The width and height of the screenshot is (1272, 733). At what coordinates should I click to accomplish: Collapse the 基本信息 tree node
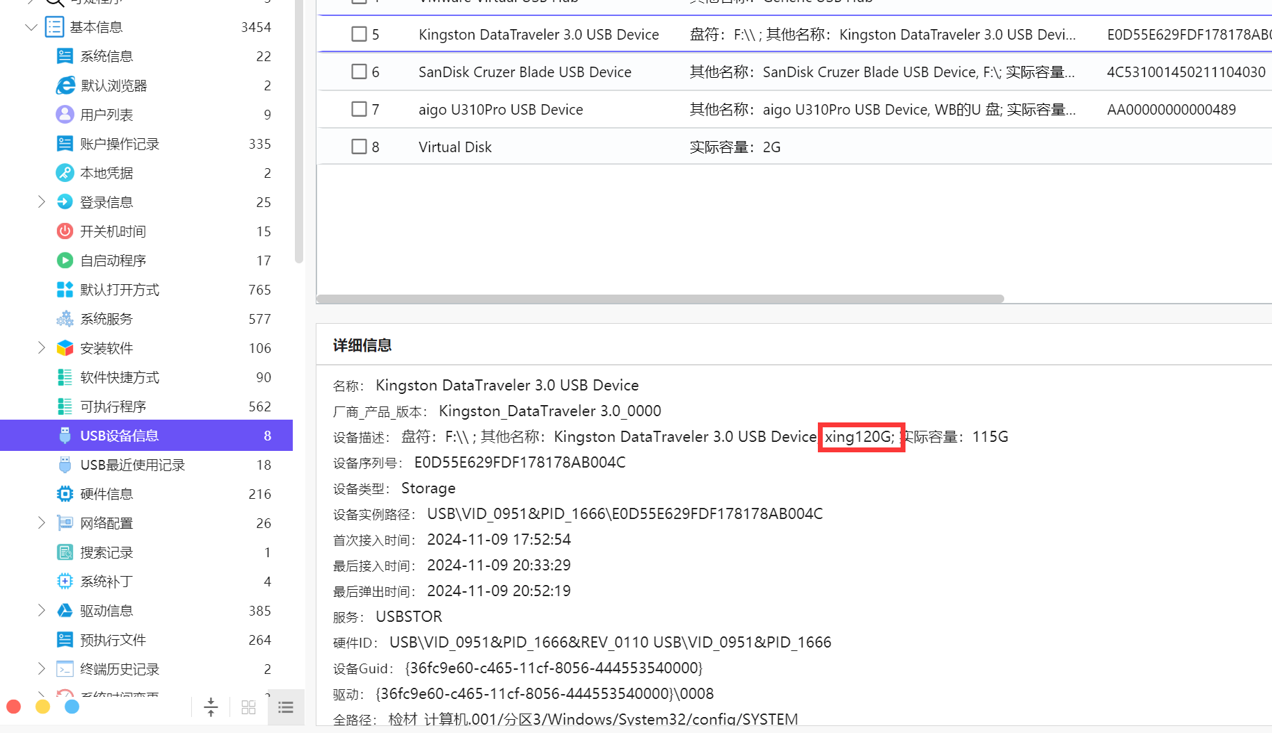click(31, 27)
